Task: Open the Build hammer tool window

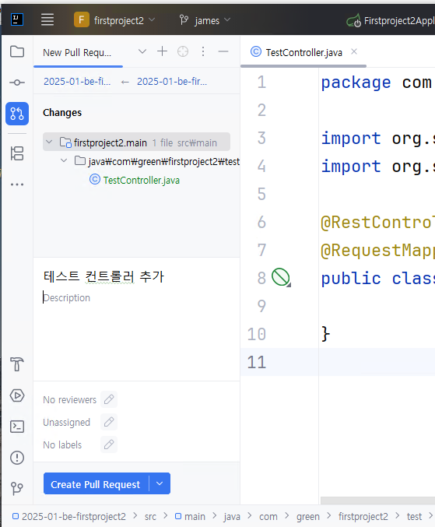Action: pyautogui.click(x=17, y=364)
